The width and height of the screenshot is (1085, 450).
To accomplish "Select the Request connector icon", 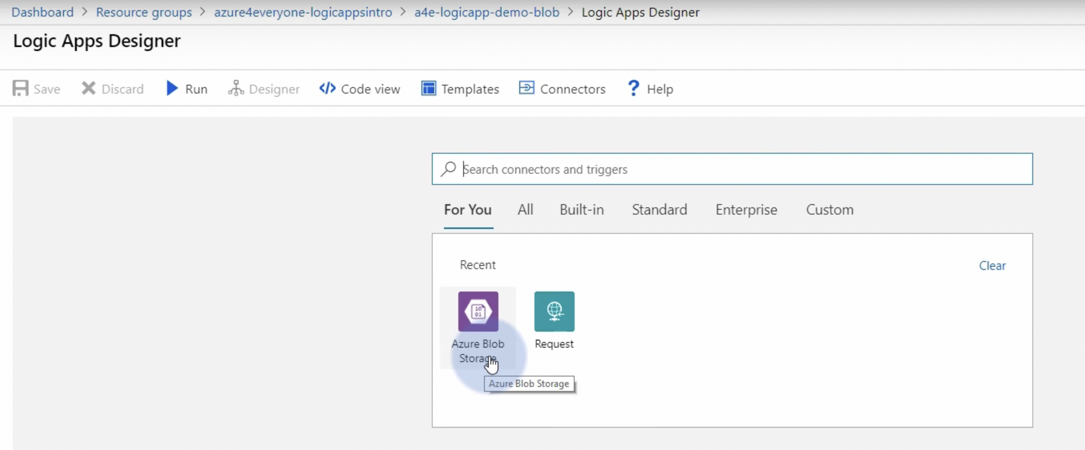I will (554, 312).
